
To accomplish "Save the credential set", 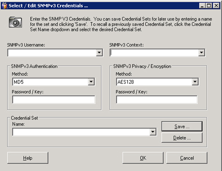I will coord(182,126).
